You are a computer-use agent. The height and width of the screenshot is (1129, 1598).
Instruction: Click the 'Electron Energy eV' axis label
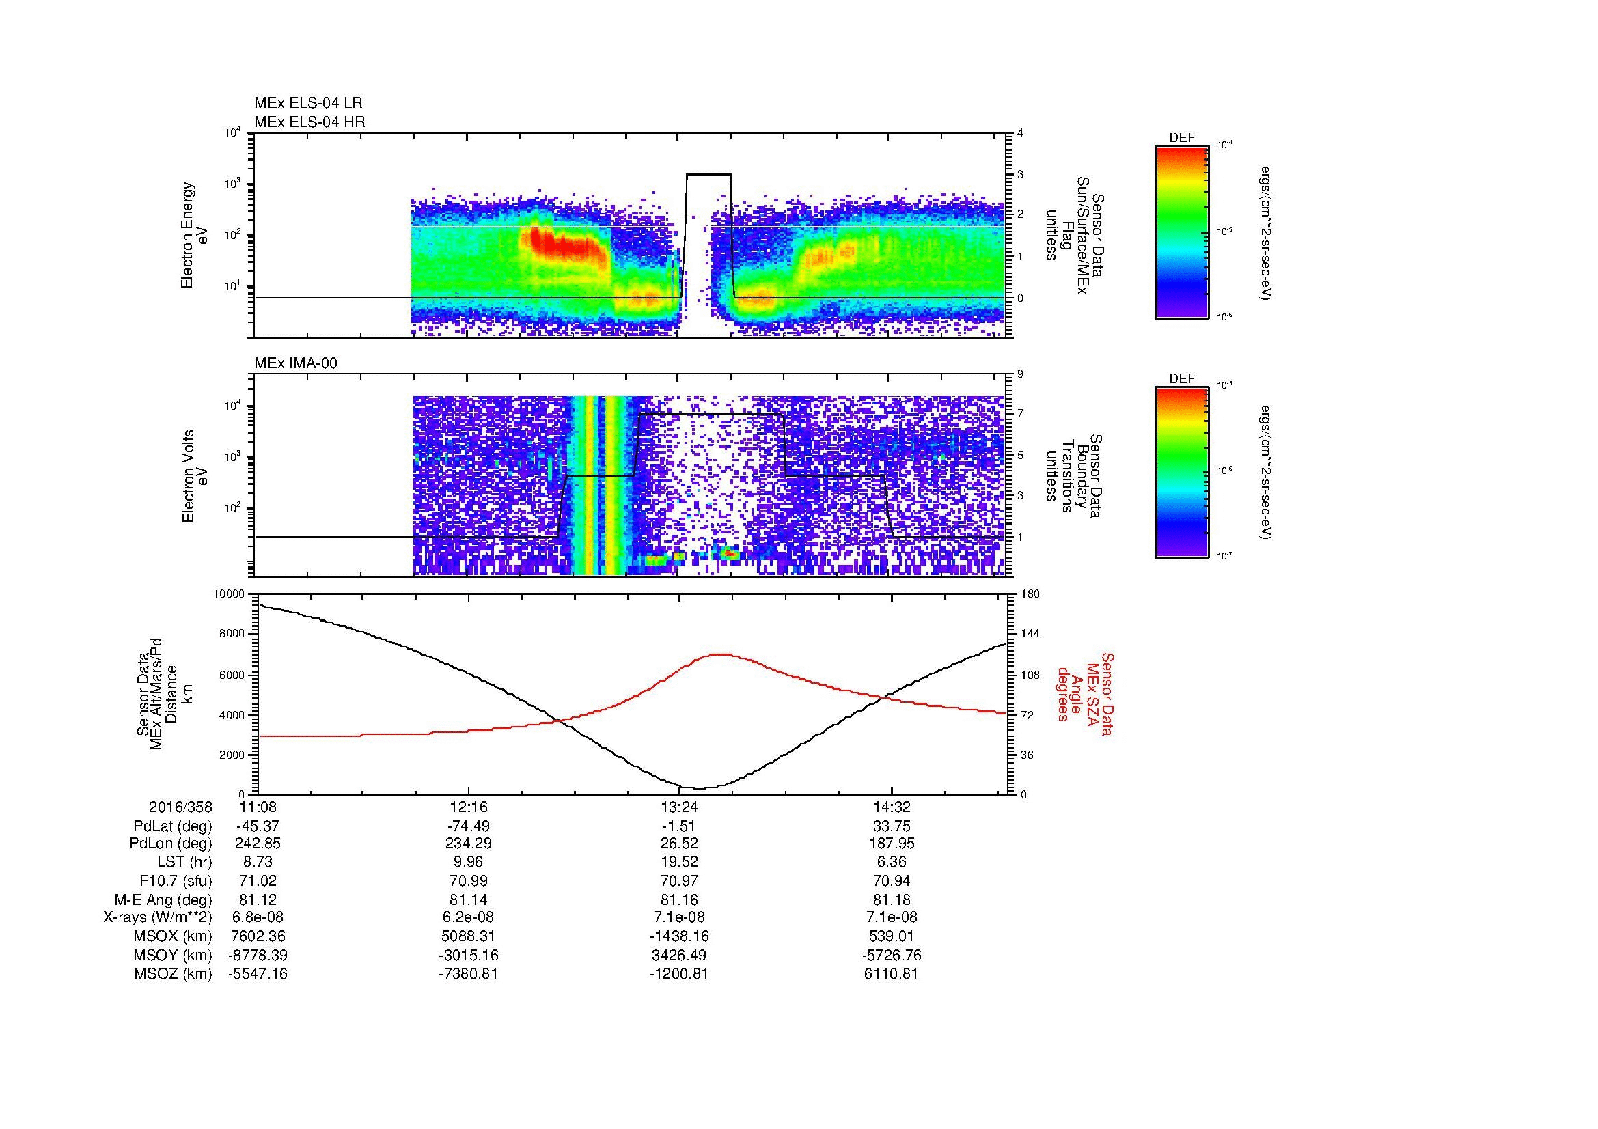tap(195, 235)
